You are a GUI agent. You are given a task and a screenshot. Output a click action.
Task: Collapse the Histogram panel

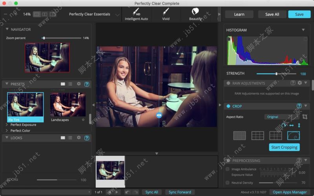click(303, 30)
